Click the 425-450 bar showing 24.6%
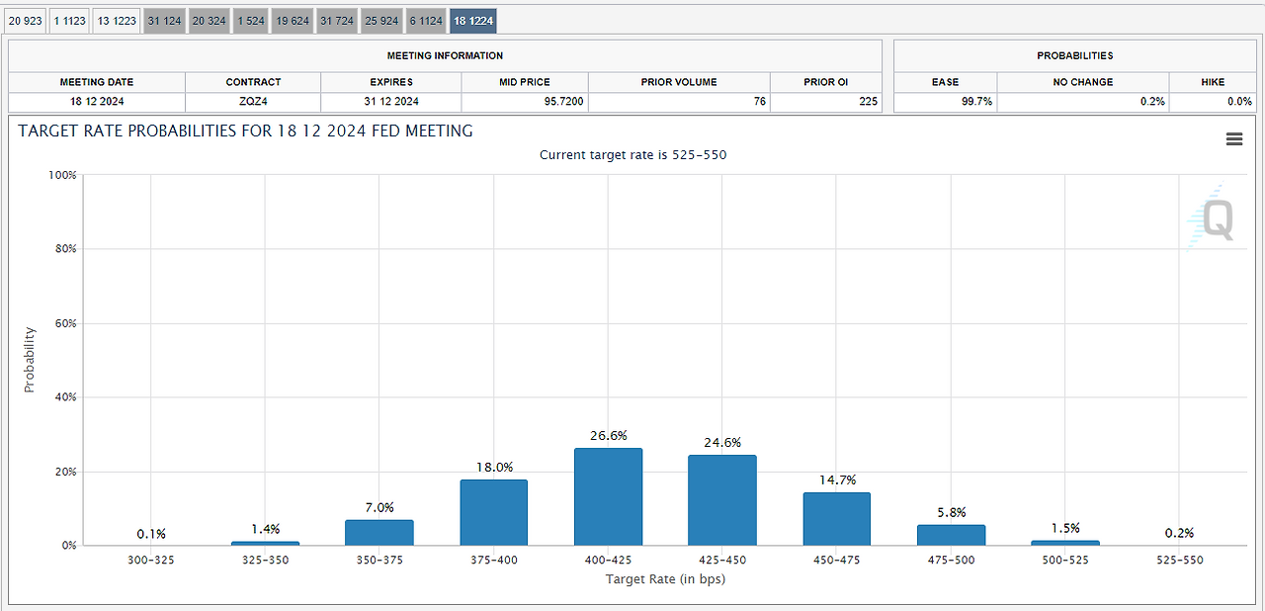1265x611 pixels. coord(722,500)
